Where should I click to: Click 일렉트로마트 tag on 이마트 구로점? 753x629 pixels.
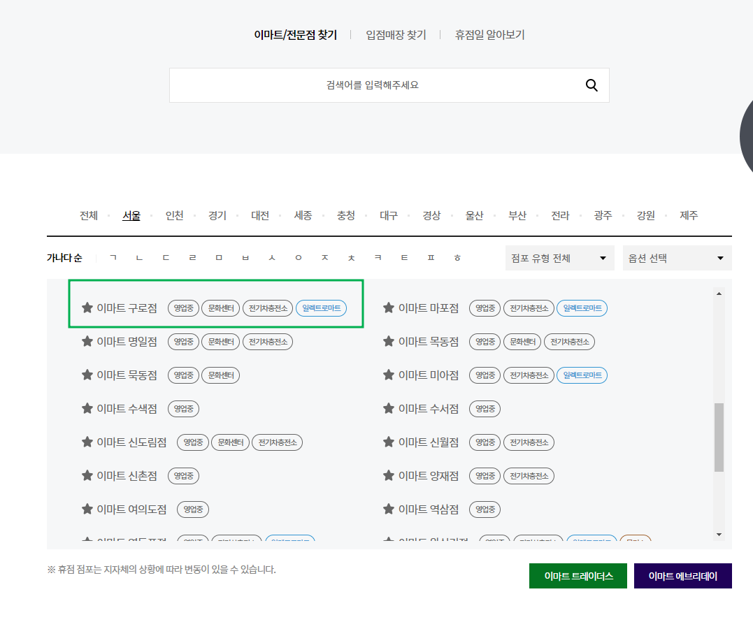tap(322, 308)
